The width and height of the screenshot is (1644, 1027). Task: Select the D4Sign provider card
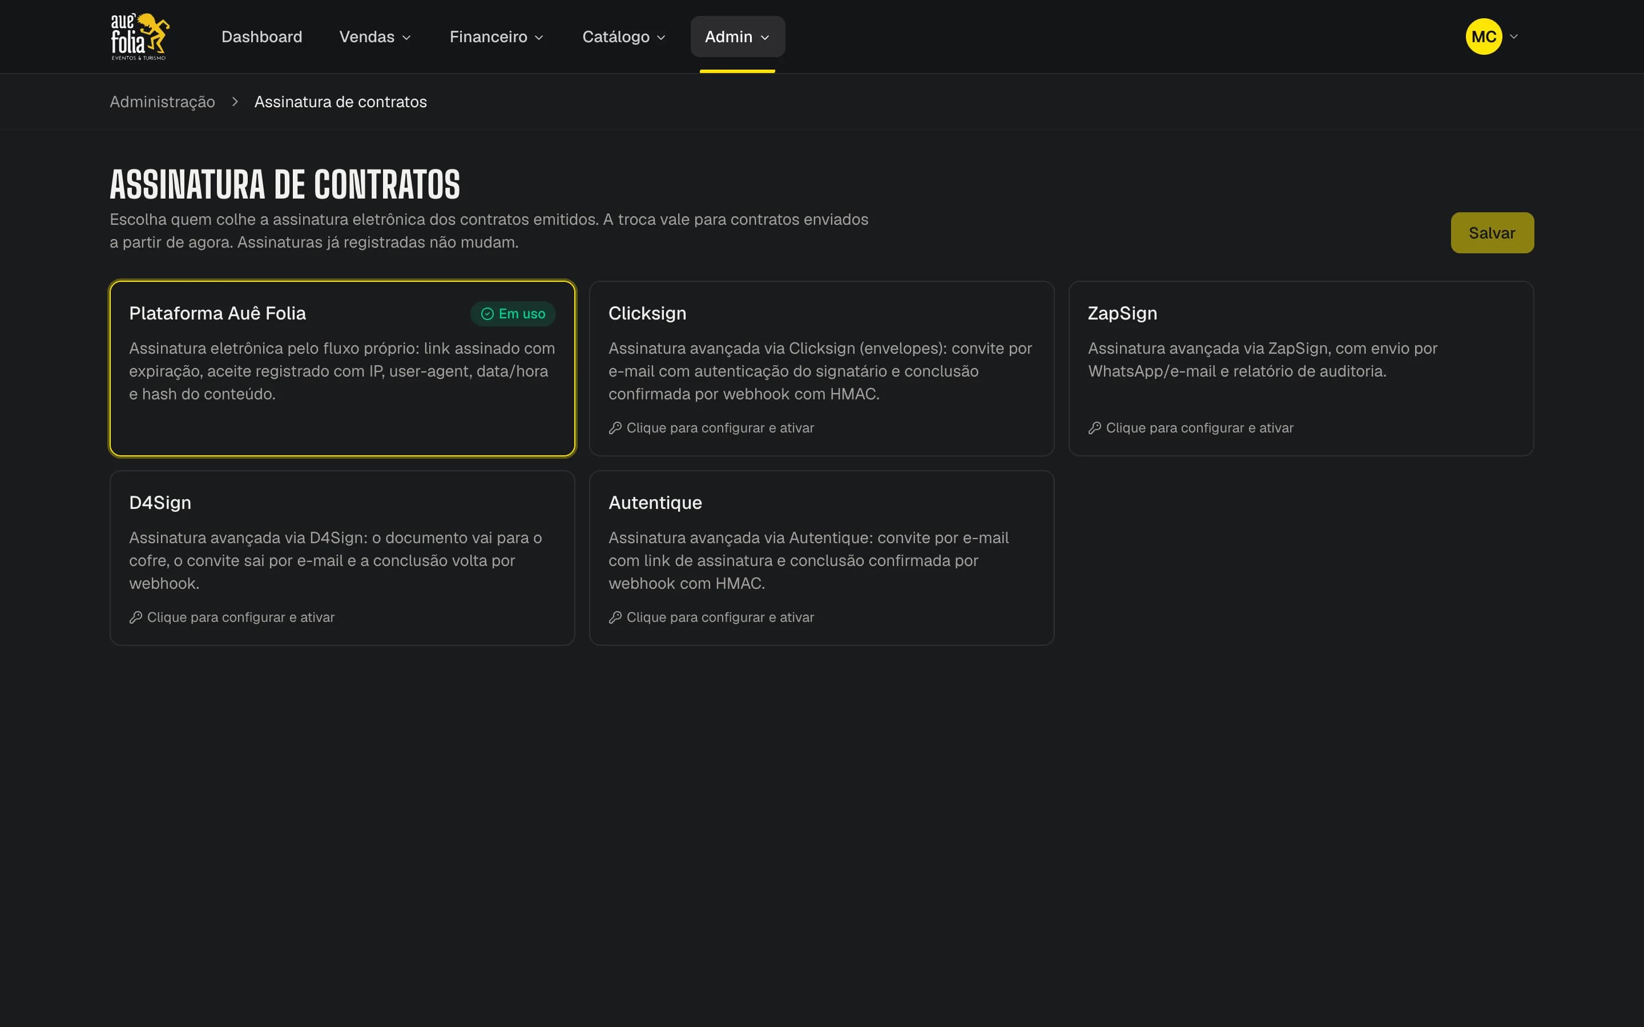pyautogui.click(x=342, y=559)
